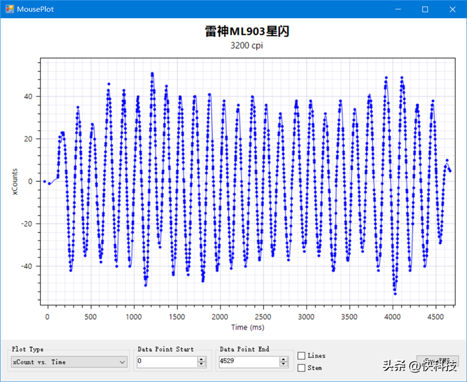This screenshot has height=382, width=467.
Task: Decrease Data Point Start with down arrow
Action: [x=201, y=364]
